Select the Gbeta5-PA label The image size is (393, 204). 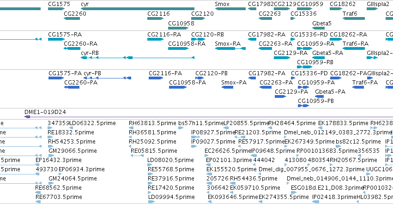[x=330, y=92]
